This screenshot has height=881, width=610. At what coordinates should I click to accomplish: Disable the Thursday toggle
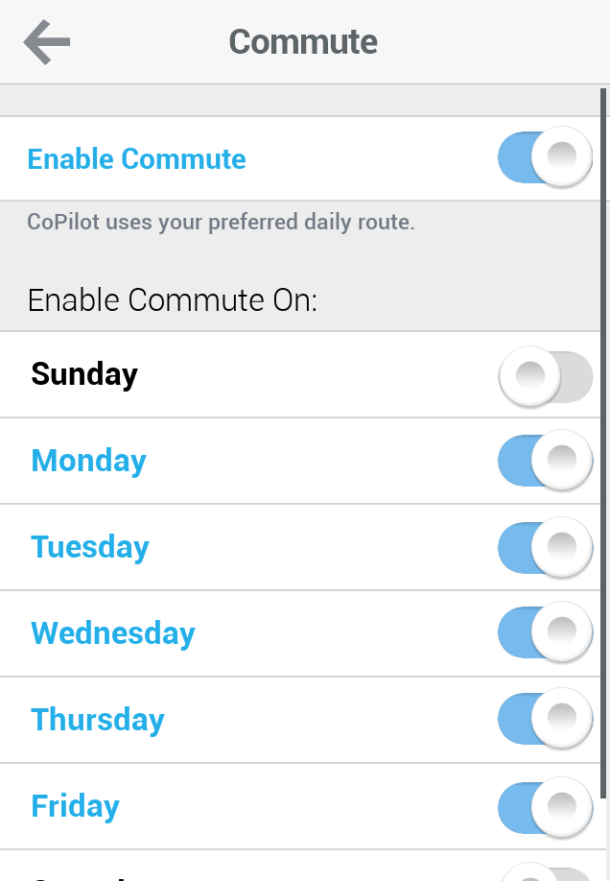point(545,720)
